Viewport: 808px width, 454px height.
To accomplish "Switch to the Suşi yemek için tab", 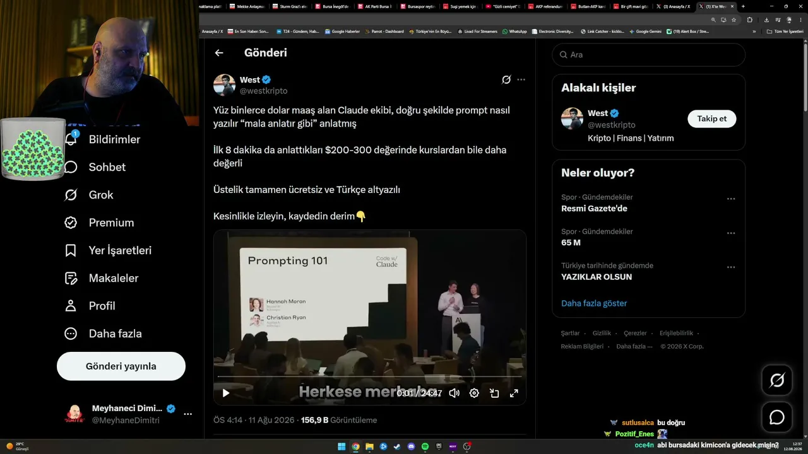I will [460, 6].
